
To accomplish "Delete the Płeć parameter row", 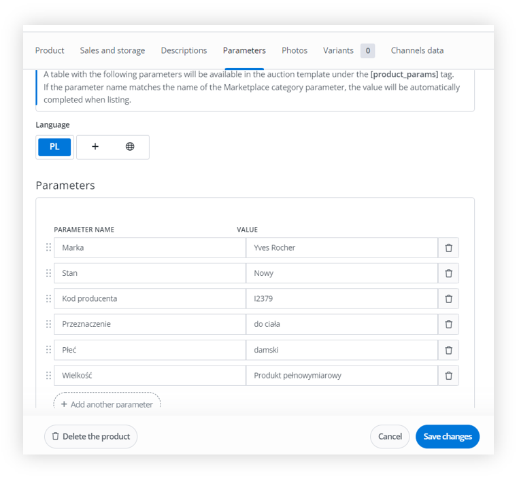I will coord(448,350).
